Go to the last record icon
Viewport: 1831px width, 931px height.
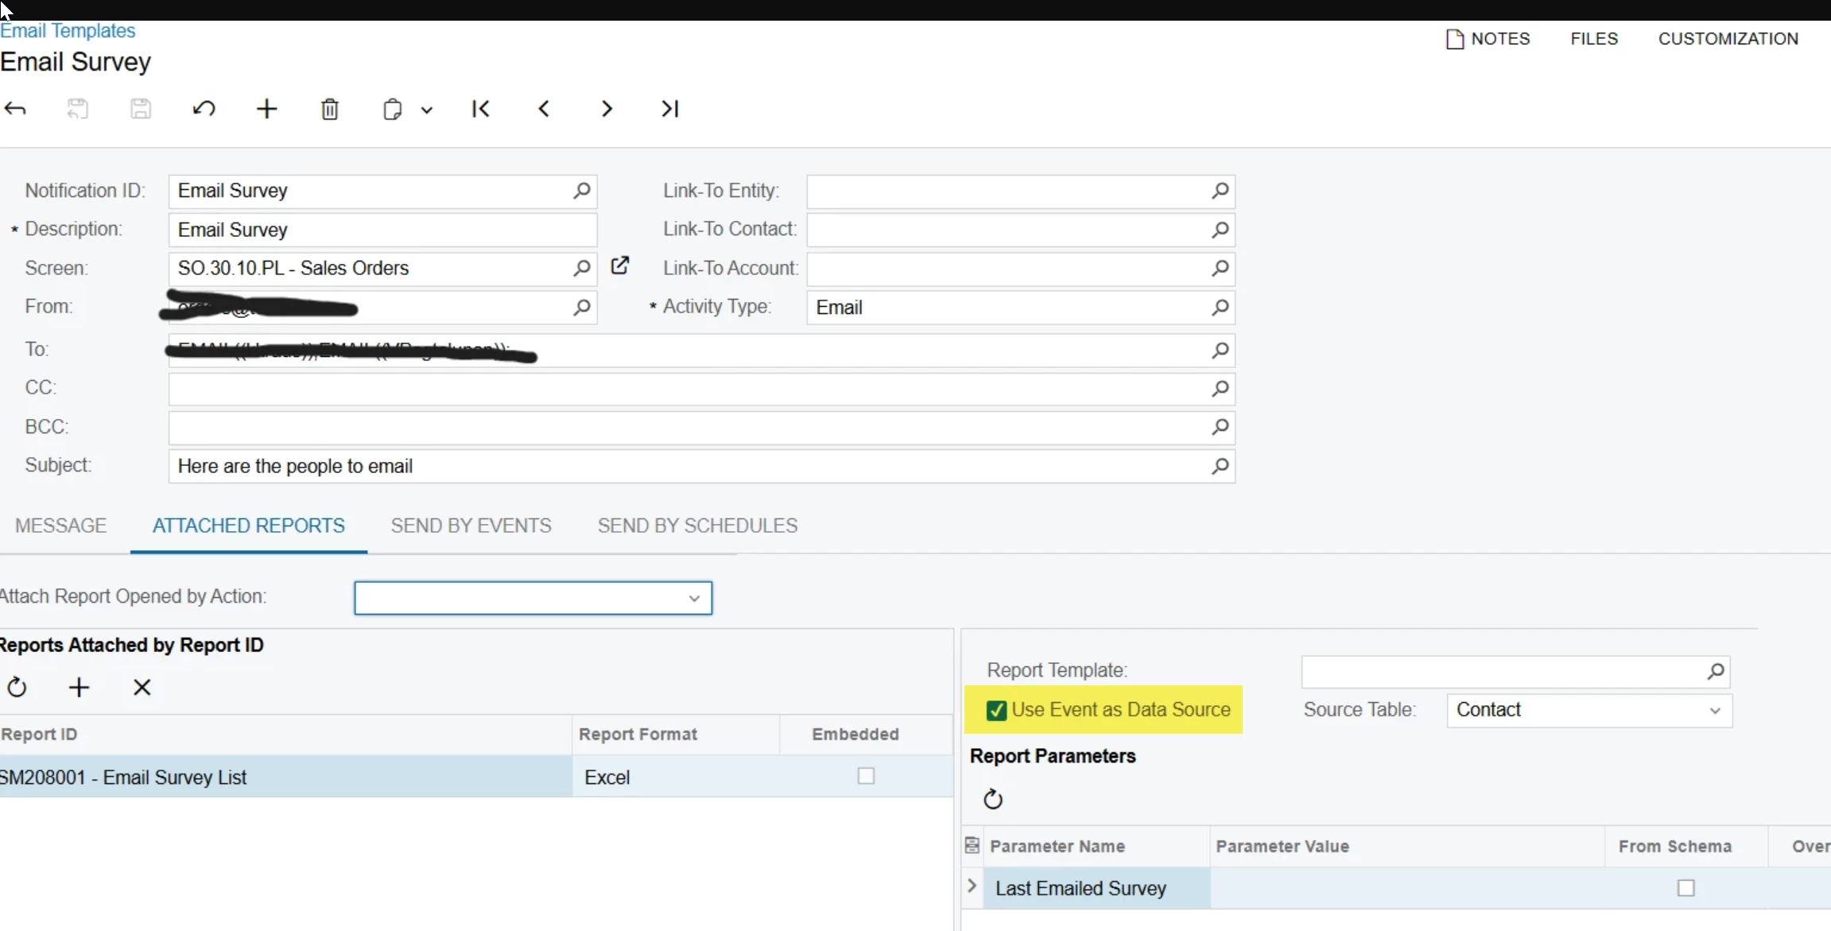(670, 109)
